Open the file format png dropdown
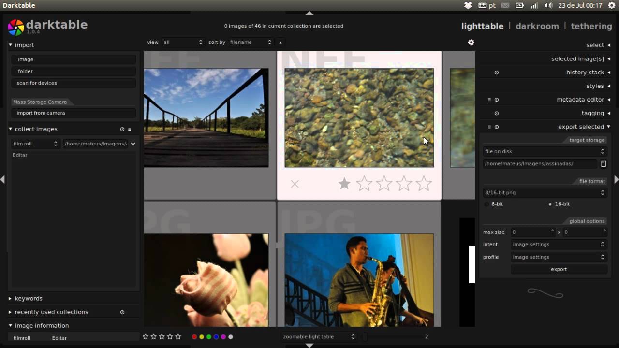Viewport: 619px width, 348px height. click(545, 192)
